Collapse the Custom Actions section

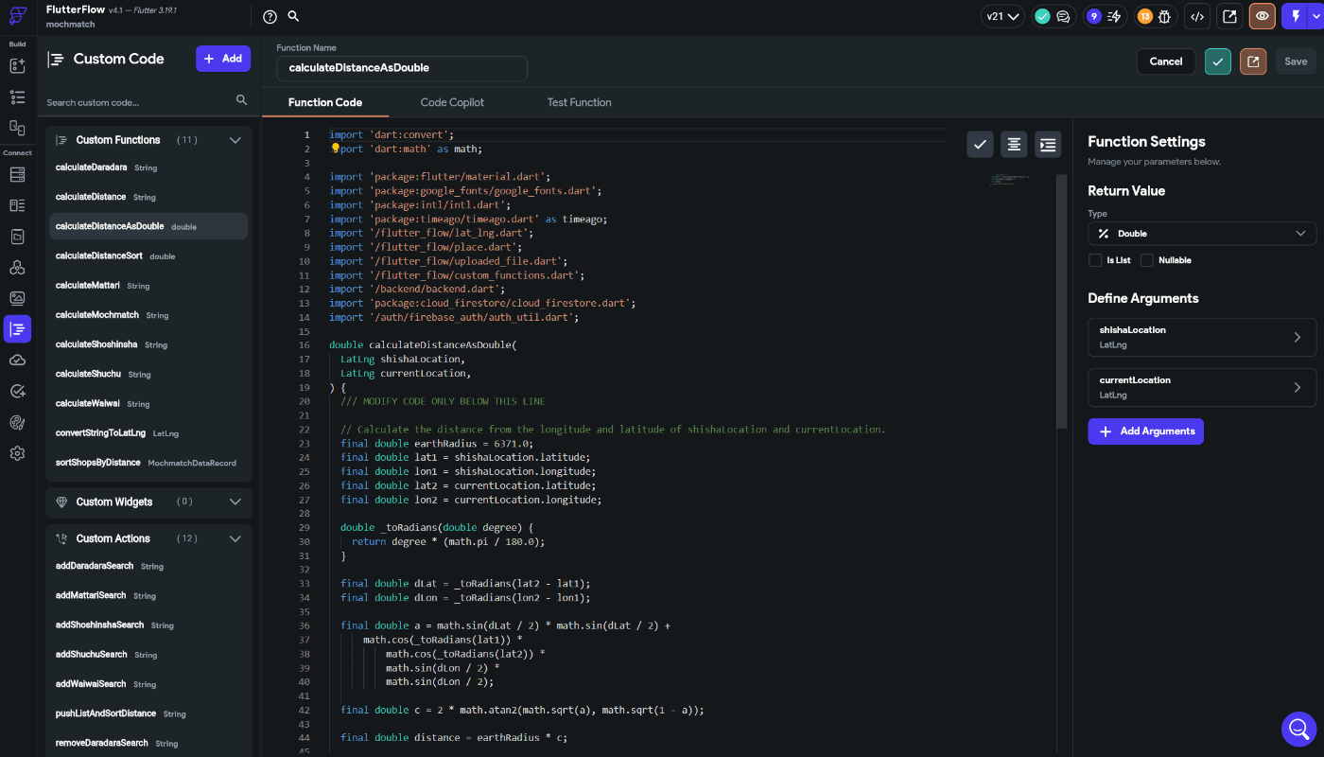click(235, 538)
